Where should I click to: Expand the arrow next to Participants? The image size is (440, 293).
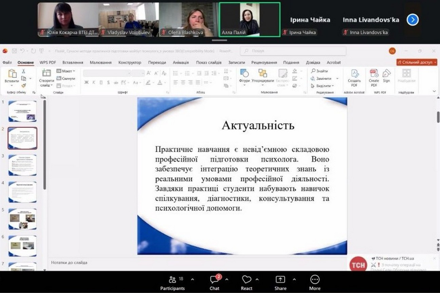tap(192, 279)
